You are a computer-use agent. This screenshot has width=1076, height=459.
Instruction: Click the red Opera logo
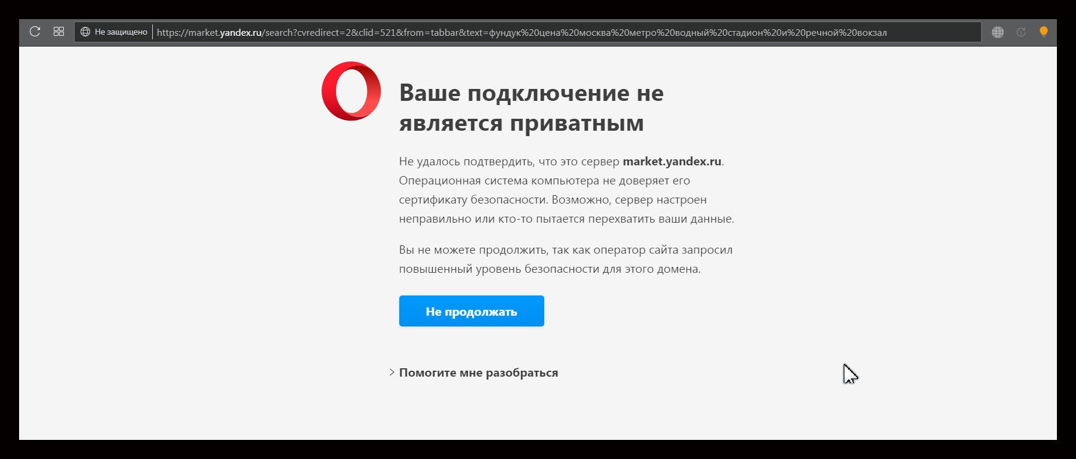click(x=351, y=91)
